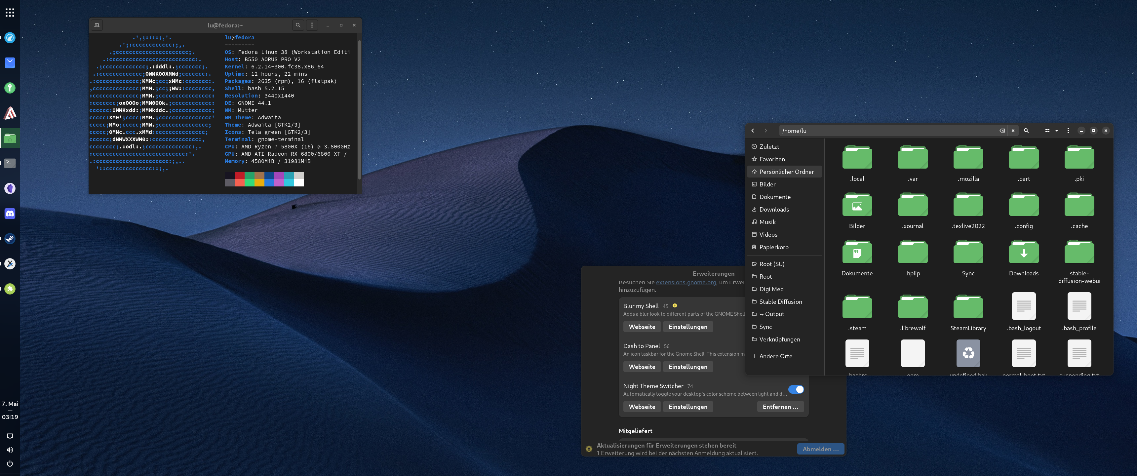The width and height of the screenshot is (1137, 476).
Task: Open Musik in the Files sidebar
Action: [784, 222]
